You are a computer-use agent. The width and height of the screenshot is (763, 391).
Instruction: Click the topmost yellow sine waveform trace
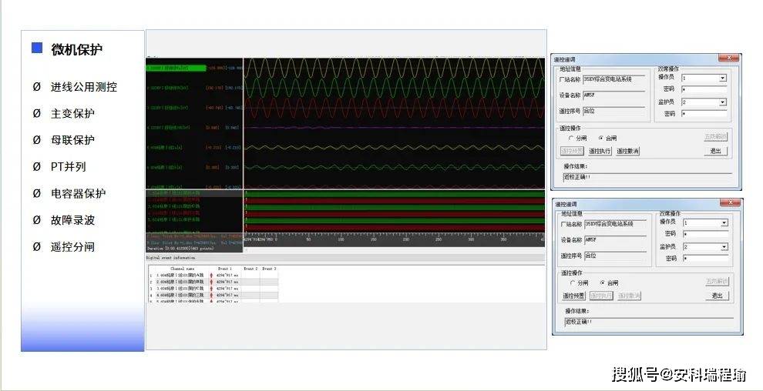click(x=394, y=68)
